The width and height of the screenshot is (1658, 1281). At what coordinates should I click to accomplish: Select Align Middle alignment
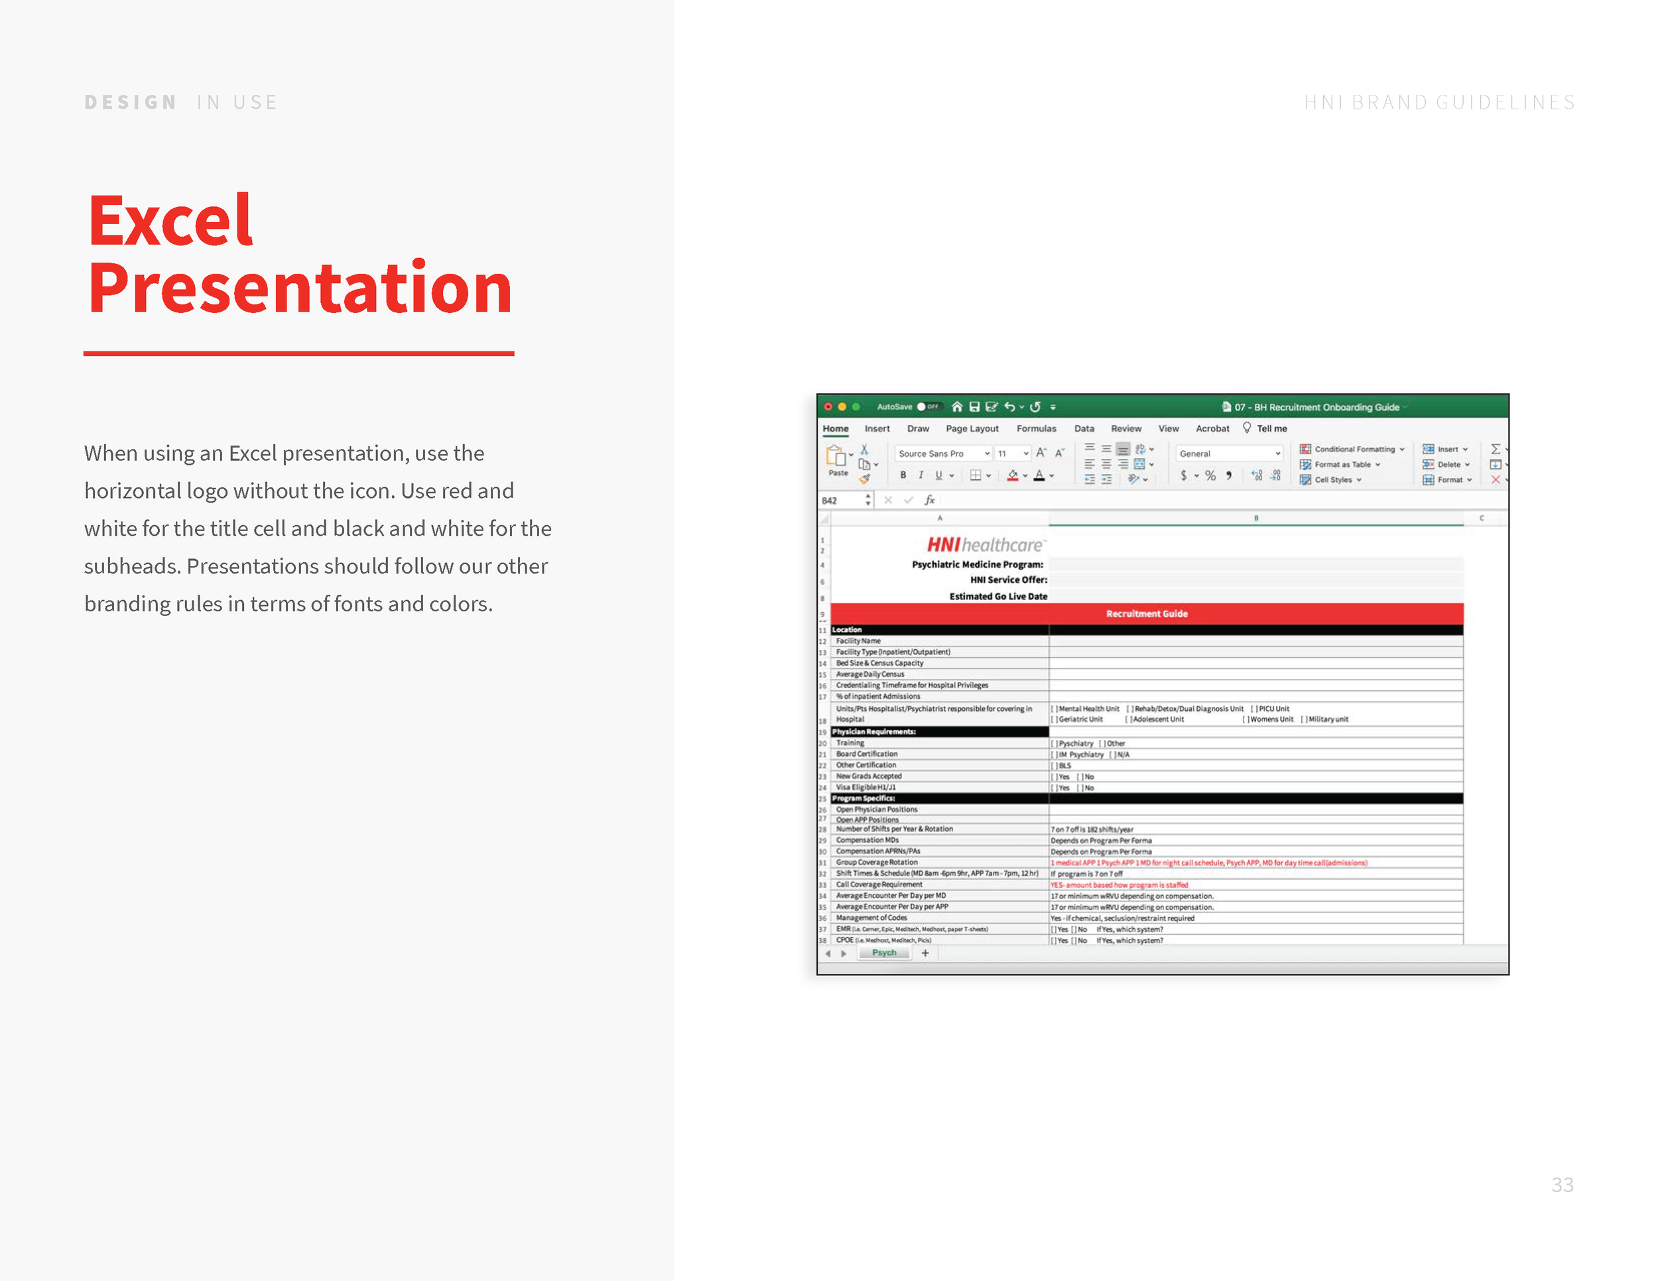click(1107, 450)
